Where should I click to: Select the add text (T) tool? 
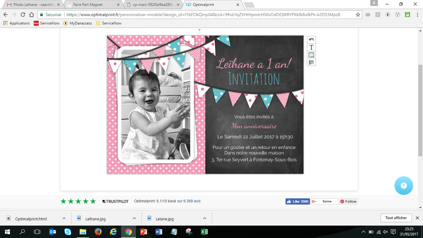311,47
